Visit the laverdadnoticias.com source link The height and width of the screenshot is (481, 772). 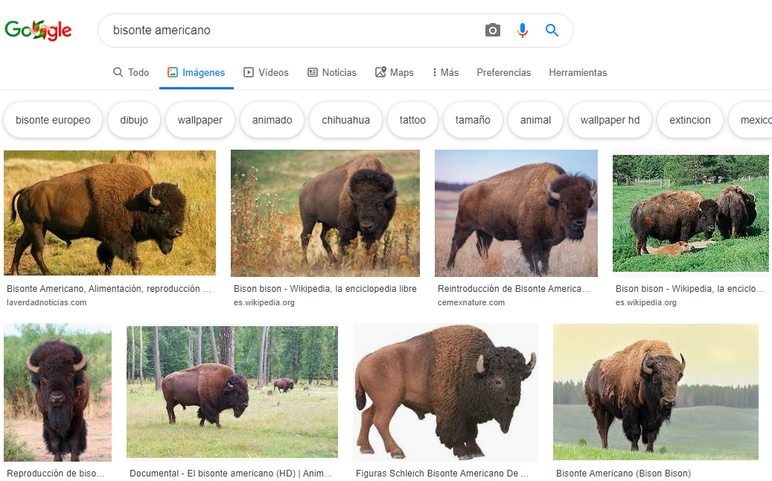coord(47,303)
